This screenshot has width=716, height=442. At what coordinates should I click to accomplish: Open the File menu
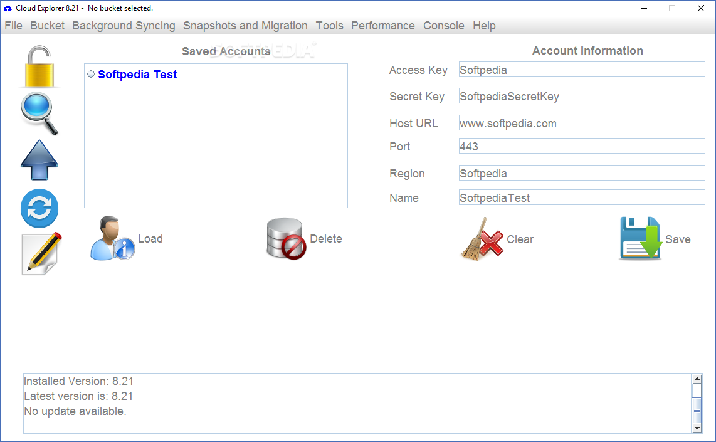click(13, 26)
